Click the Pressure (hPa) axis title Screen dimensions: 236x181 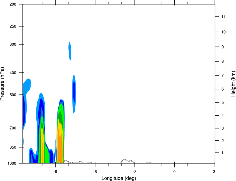point(2,84)
